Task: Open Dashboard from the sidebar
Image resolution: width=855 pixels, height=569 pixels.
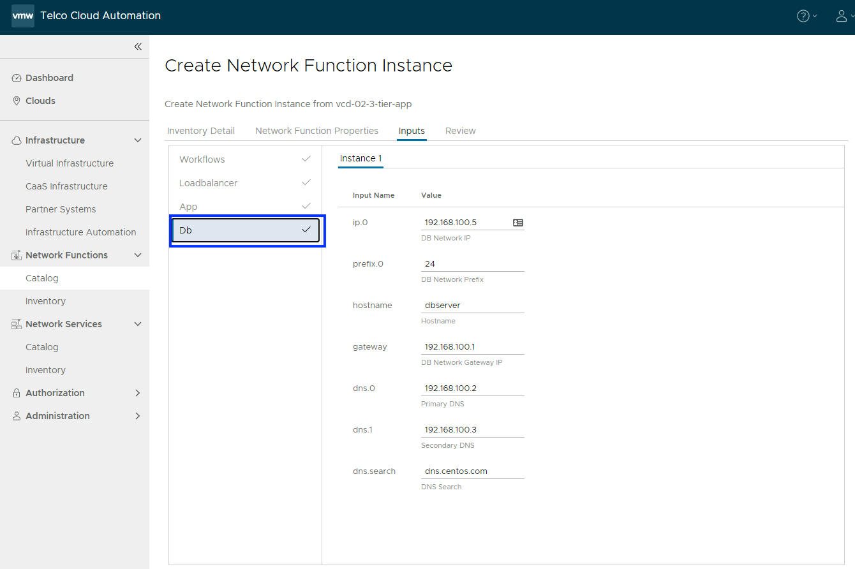Action: point(49,78)
